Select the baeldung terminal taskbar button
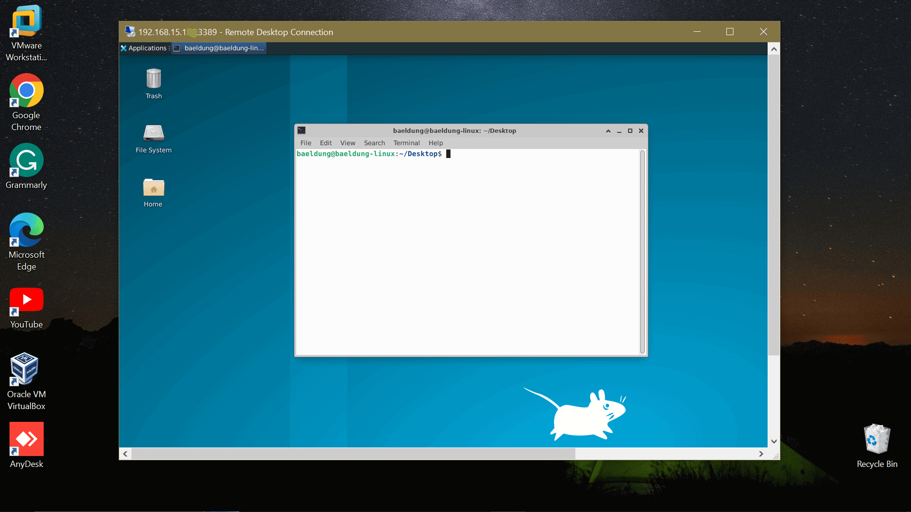Image resolution: width=911 pixels, height=512 pixels. (x=219, y=48)
